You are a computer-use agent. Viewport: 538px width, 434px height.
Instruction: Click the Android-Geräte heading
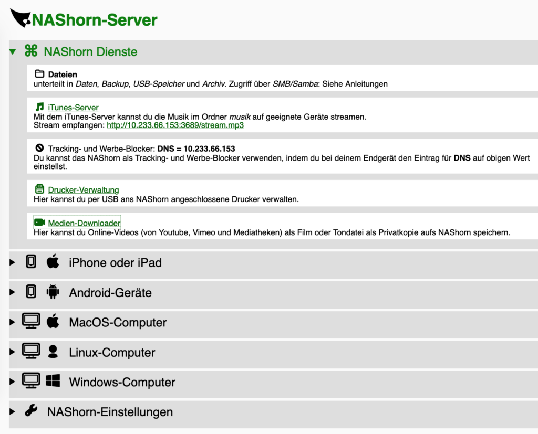tap(110, 293)
